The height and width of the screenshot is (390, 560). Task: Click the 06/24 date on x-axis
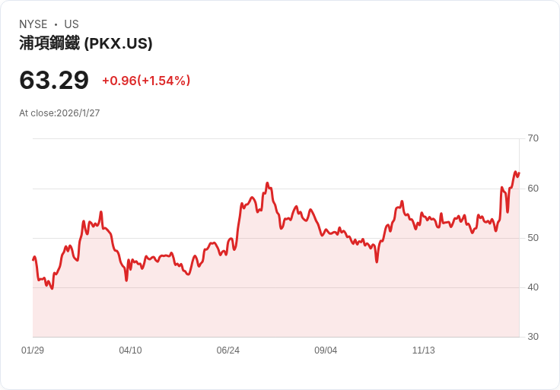(x=228, y=350)
